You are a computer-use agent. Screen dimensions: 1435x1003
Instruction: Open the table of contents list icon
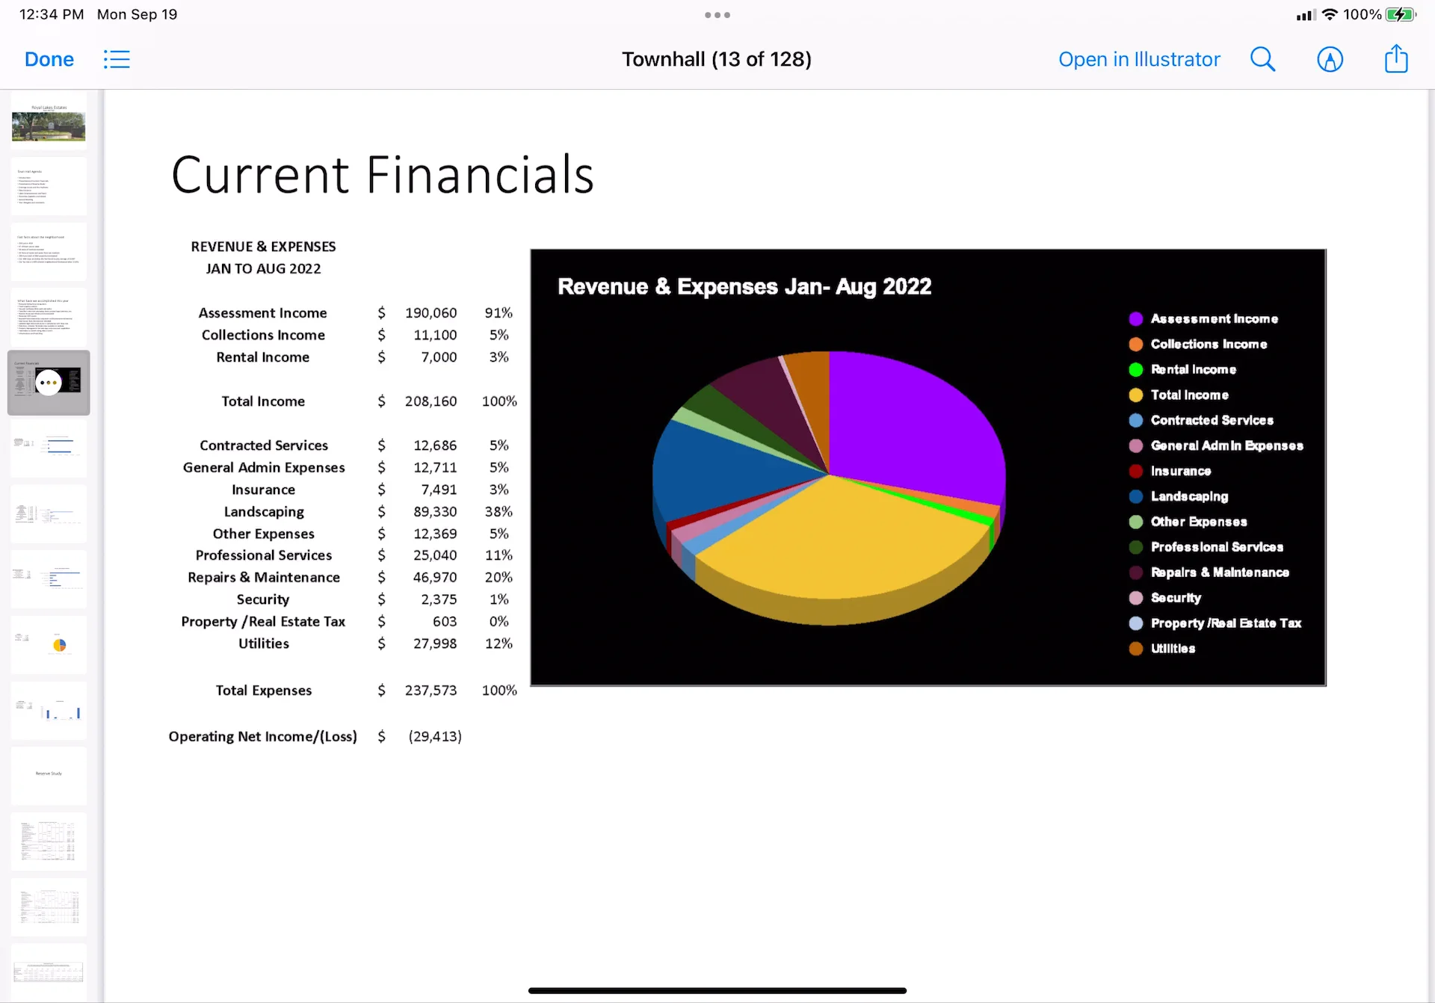(x=117, y=59)
